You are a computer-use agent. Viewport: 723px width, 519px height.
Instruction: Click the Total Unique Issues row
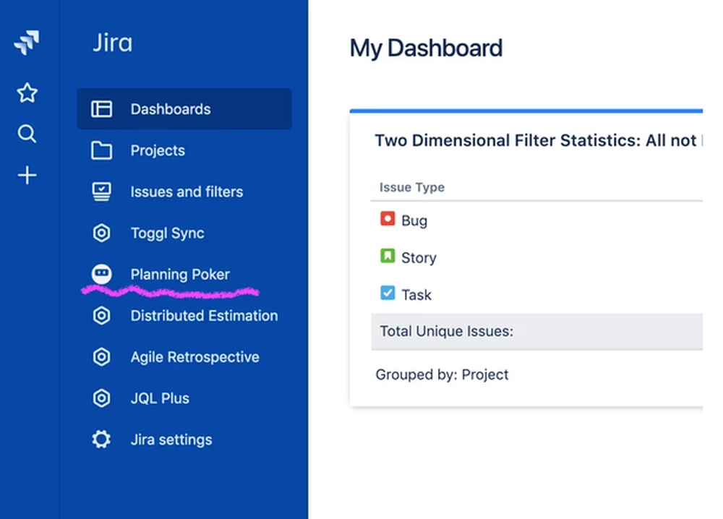point(536,331)
